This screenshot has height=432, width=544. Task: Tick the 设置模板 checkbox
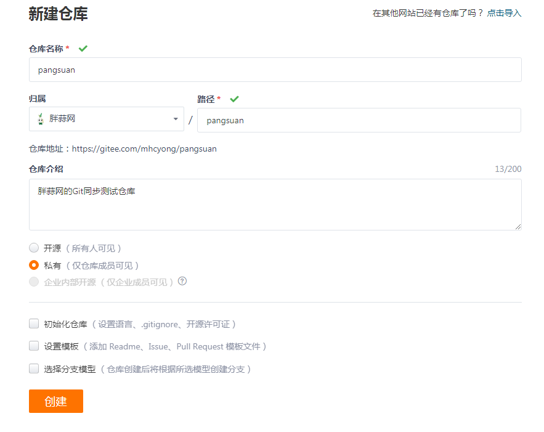click(34, 346)
